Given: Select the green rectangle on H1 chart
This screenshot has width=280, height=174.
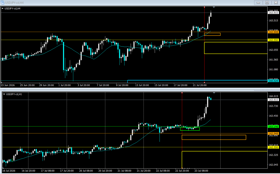Looking at the screenshot, I should 190,129.
